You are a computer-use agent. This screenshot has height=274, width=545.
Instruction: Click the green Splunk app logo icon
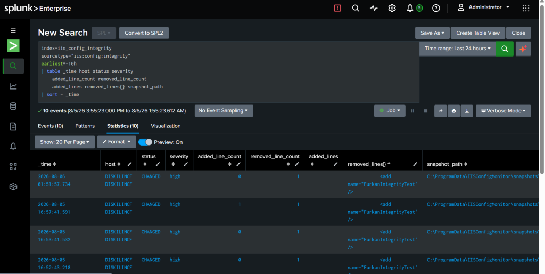[x=13, y=46]
